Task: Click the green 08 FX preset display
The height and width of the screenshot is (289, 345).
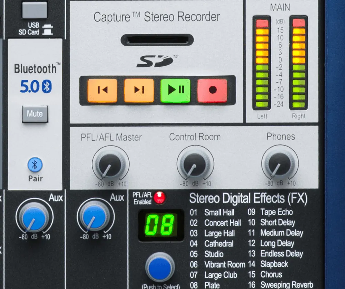Action: (161, 225)
